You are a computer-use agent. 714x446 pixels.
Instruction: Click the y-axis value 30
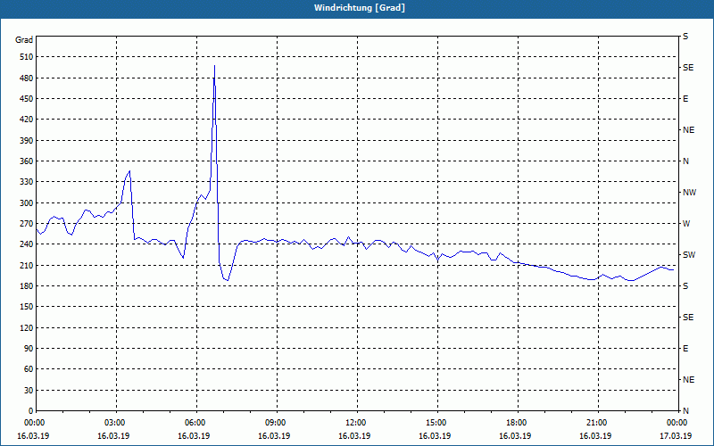(x=29, y=390)
